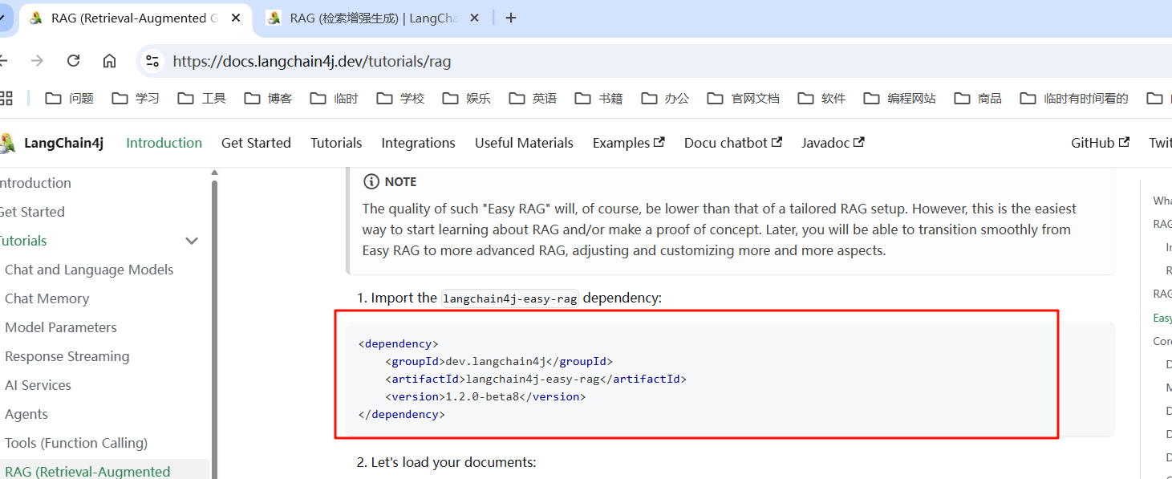The height and width of the screenshot is (479, 1172).
Task: Click the forward navigation arrow
Action: [x=37, y=61]
